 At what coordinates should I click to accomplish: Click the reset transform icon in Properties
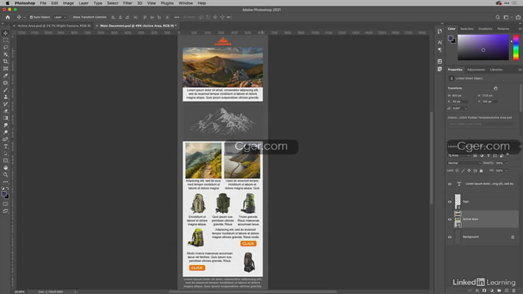(496, 88)
